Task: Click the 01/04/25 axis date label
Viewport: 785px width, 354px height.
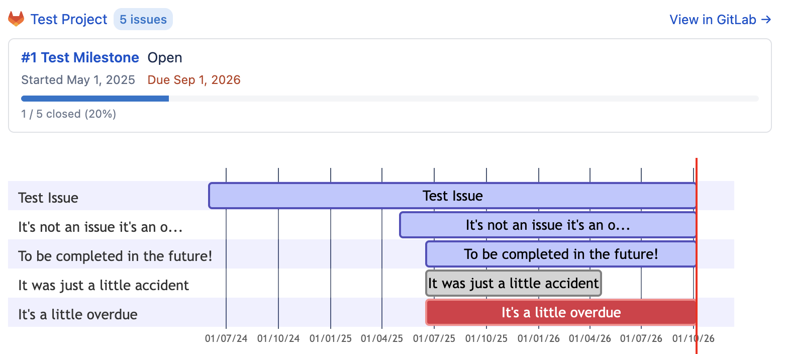Action: 382,338
